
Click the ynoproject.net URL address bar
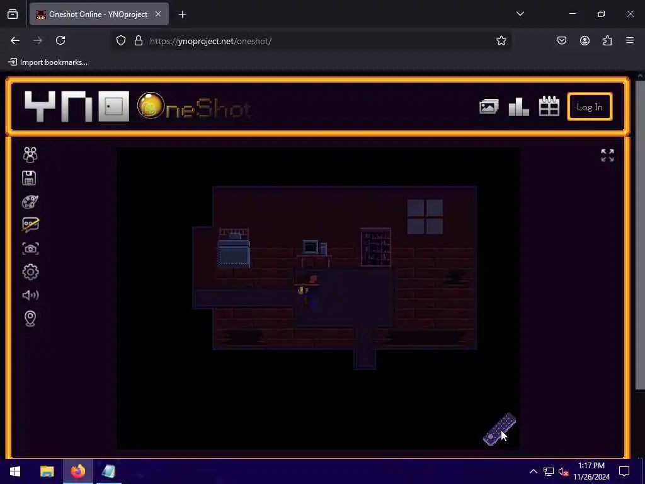(x=311, y=41)
